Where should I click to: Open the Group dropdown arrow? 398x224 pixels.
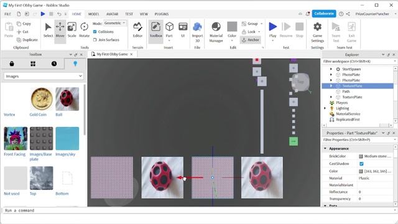tap(261, 24)
